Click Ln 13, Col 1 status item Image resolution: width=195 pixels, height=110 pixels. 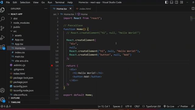pyautogui.click(x=104, y=106)
